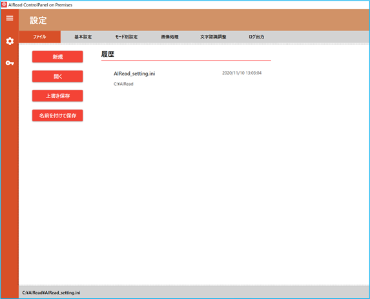Viewport: 370px width, 299px height.
Task: Click the 2020/11/10 13:03:04 timestamp entry
Action: click(x=242, y=73)
